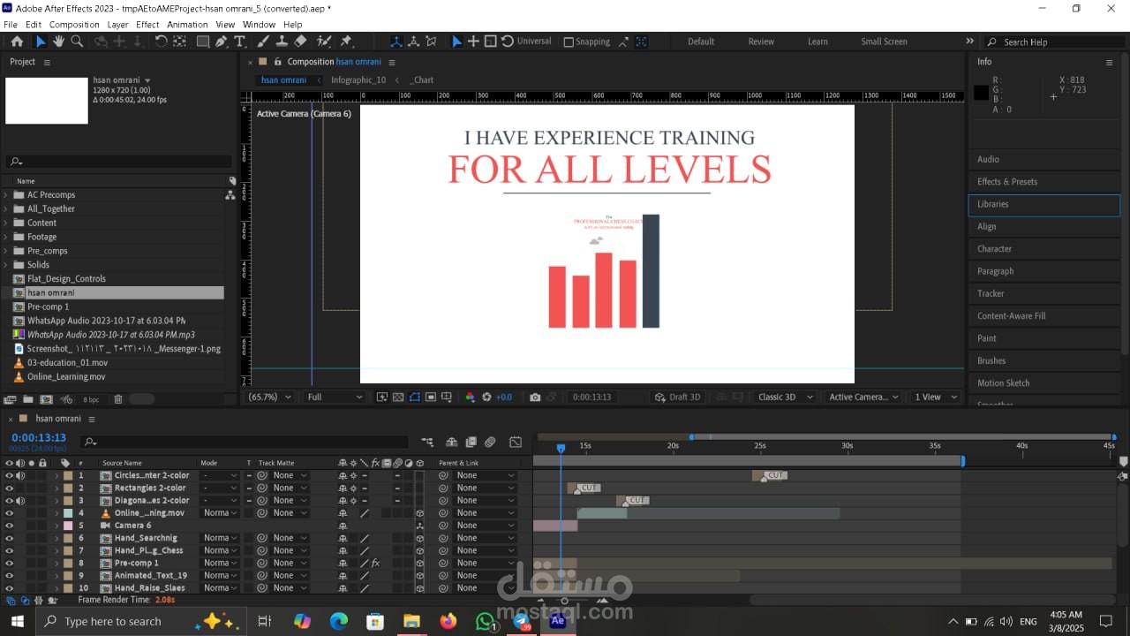This screenshot has width=1130, height=636.
Task: Click the Info panel black color swatch
Action: point(981,93)
